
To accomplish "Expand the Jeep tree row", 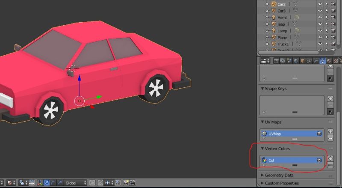I will click(267, 24).
